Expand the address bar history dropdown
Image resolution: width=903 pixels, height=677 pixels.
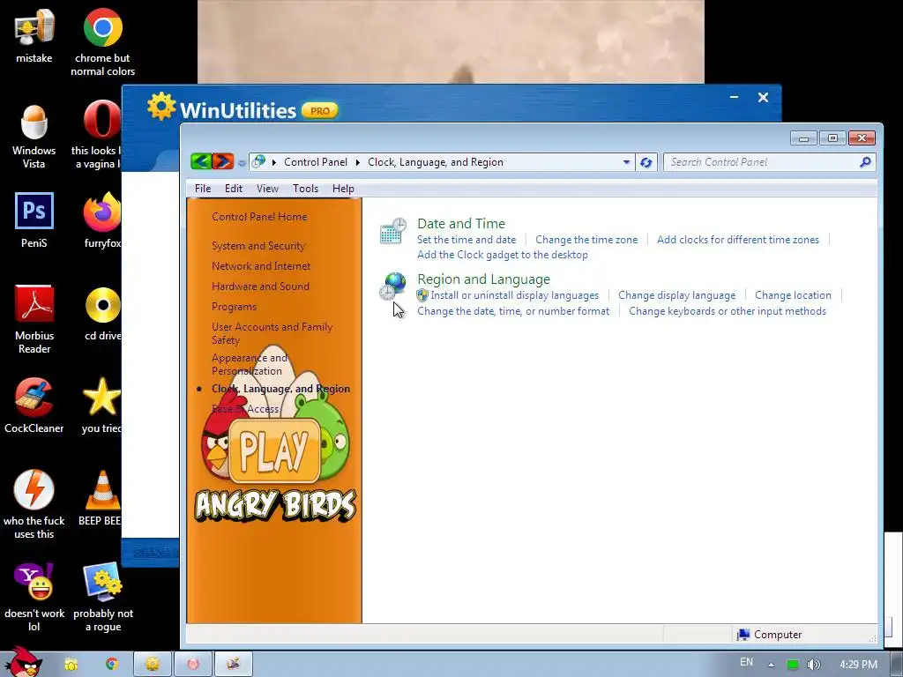(x=626, y=162)
